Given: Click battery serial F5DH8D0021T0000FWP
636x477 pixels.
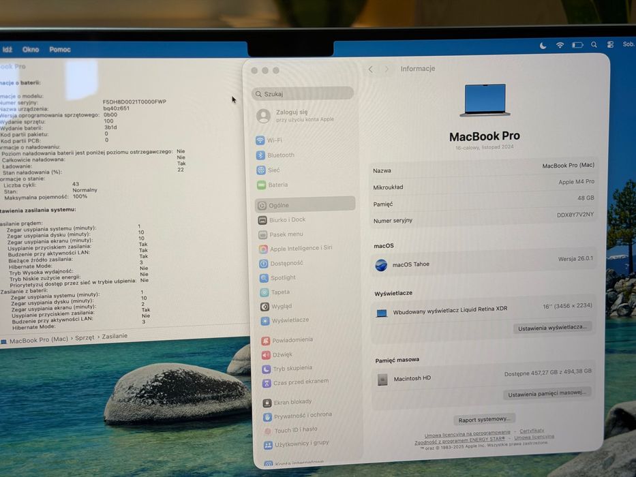Looking at the screenshot, I should [134, 102].
